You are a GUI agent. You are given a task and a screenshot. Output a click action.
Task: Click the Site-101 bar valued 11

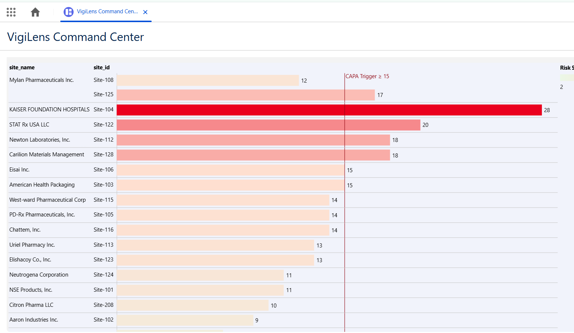click(200, 290)
